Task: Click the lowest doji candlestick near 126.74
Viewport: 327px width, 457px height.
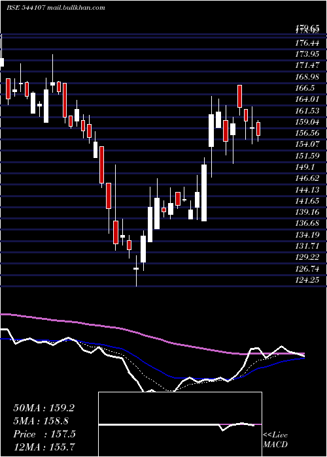Action: tap(136, 268)
